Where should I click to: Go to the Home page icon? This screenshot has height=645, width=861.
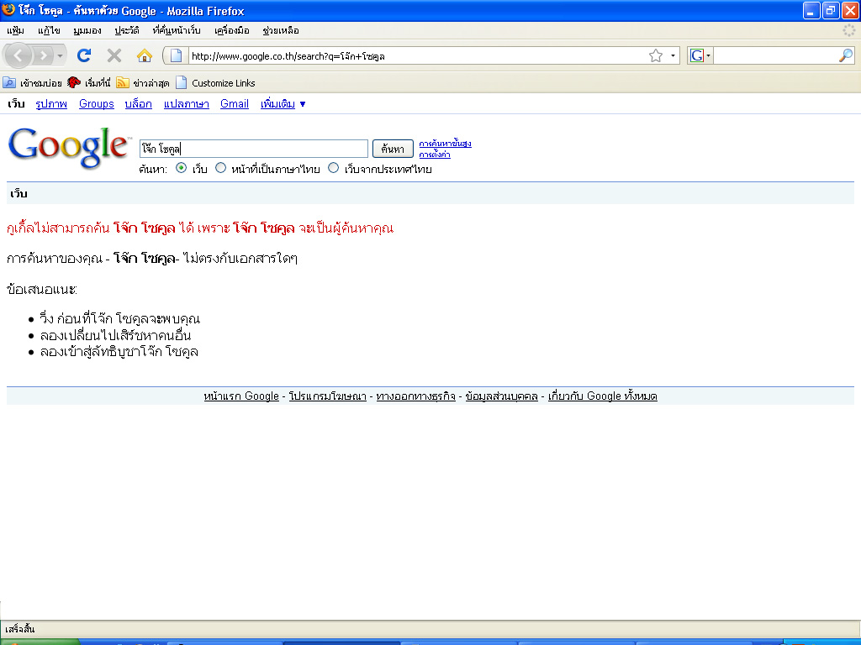145,55
